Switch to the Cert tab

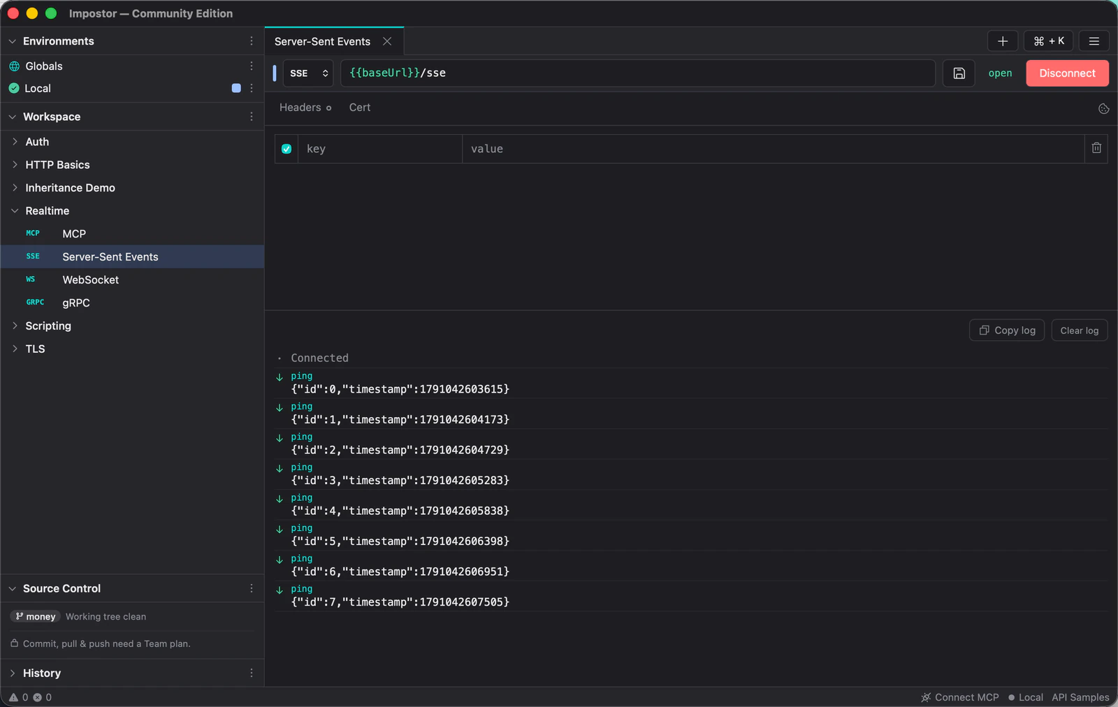360,108
